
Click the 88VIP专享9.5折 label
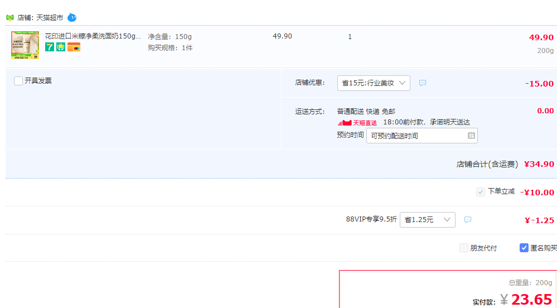pyautogui.click(x=371, y=219)
